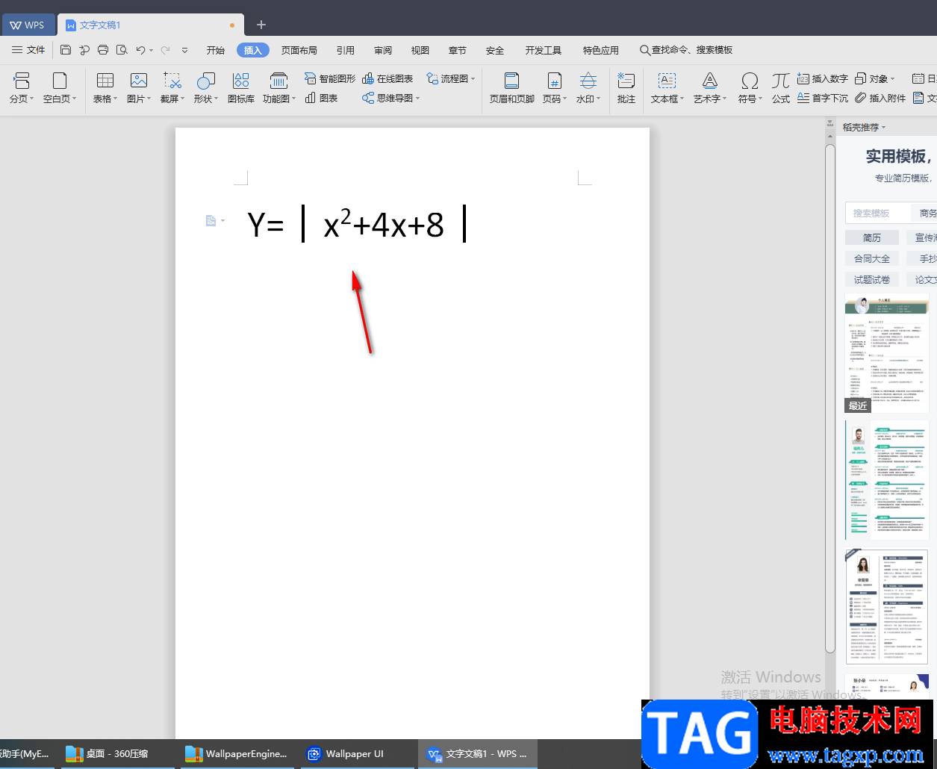Open a new tab with plus button
Image resolution: width=937 pixels, height=769 pixels.
[x=261, y=25]
